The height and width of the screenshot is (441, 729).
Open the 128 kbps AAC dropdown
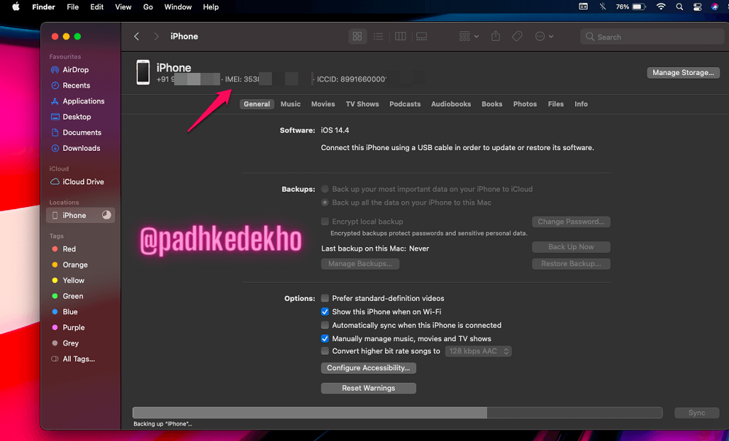coord(478,351)
